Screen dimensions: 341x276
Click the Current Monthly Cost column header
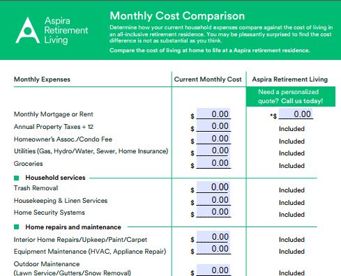coord(208,79)
